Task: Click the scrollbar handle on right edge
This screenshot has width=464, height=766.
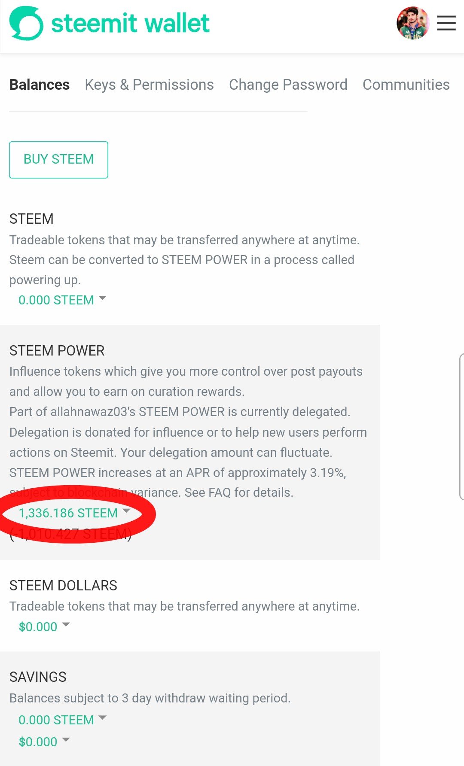Action: (x=461, y=426)
